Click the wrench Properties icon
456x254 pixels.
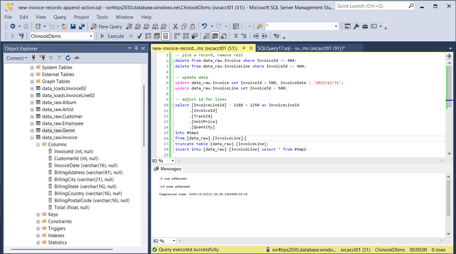[x=356, y=26]
